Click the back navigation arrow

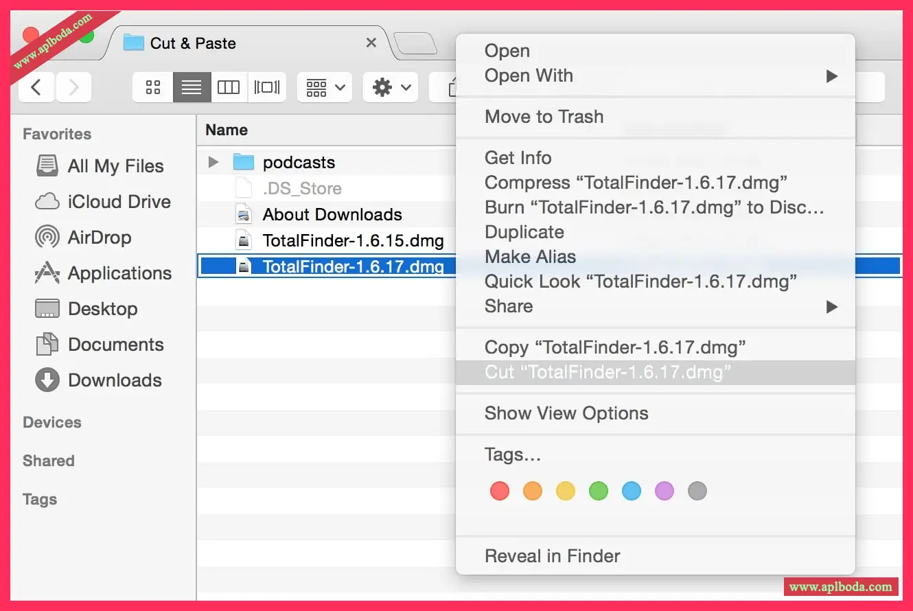coord(36,87)
